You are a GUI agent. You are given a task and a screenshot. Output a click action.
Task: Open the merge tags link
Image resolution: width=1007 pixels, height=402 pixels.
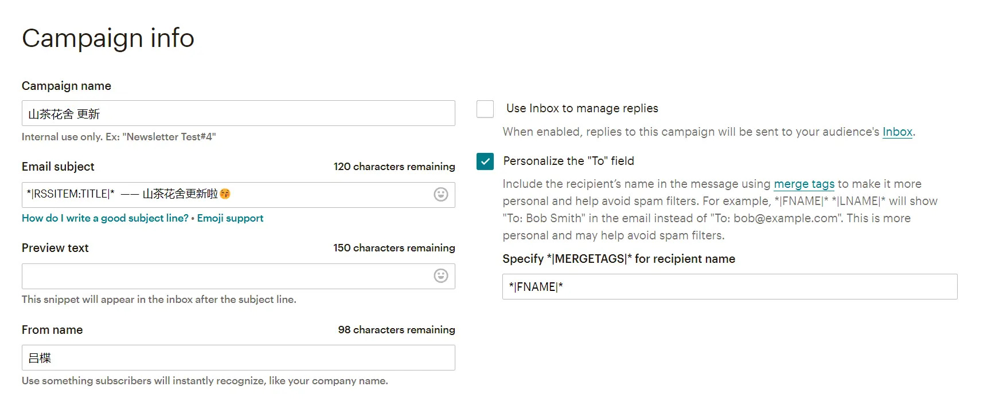coord(803,184)
